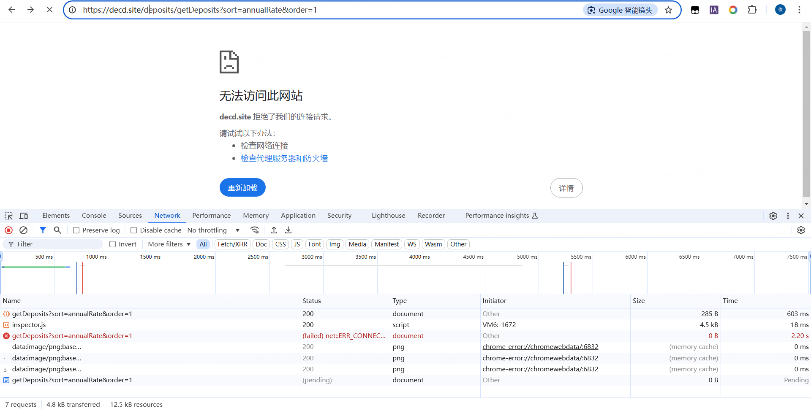Filter by Other requests
The height and width of the screenshot is (411, 811).
tap(458, 244)
